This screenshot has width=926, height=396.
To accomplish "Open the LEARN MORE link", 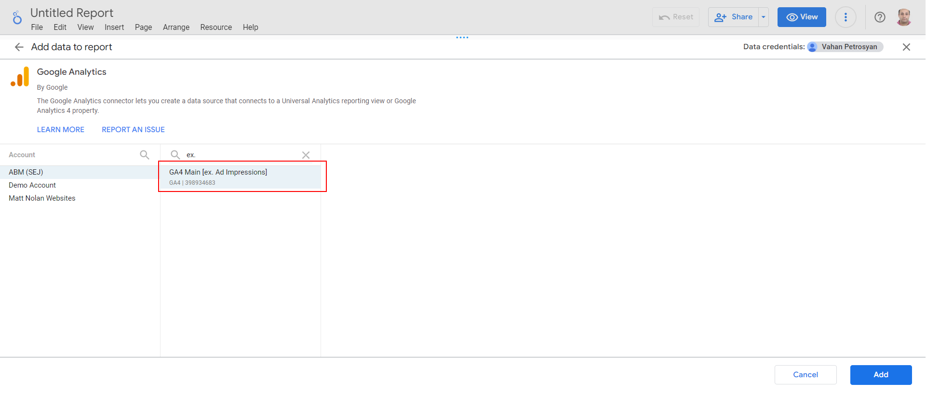I will (x=61, y=130).
